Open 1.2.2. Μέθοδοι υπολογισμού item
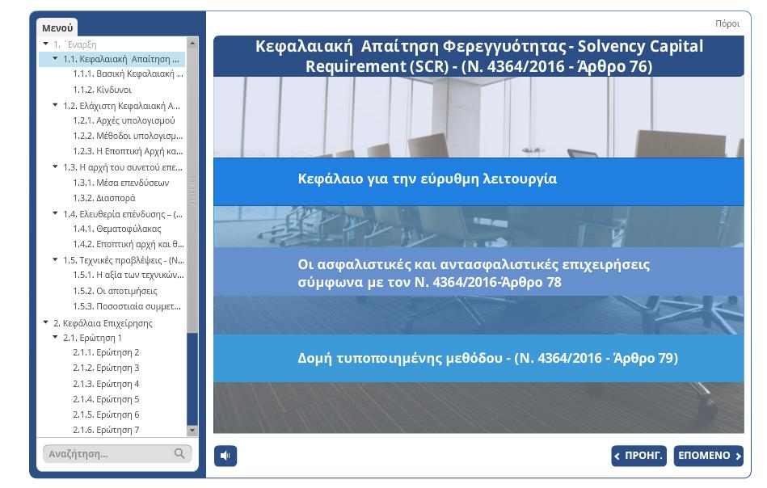This screenshot has width=767, height=488. pyautogui.click(x=128, y=136)
